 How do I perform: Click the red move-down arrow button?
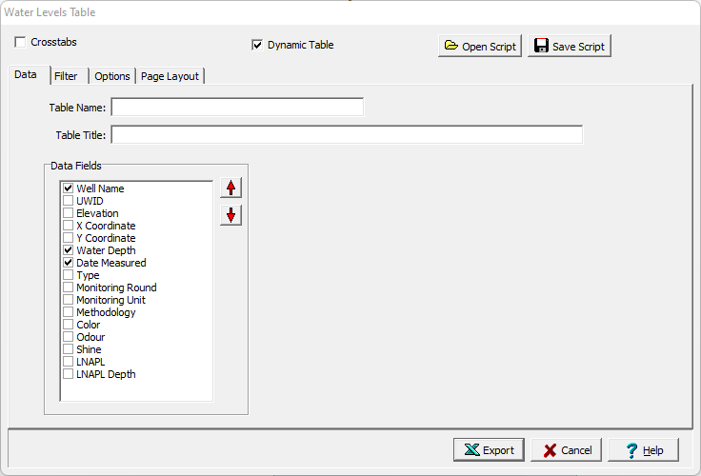click(230, 215)
